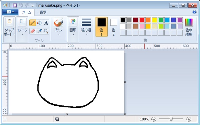Viewport: 200px width, 125px height.
Task: Click the zoom slider thumb
Action: [x=171, y=119]
